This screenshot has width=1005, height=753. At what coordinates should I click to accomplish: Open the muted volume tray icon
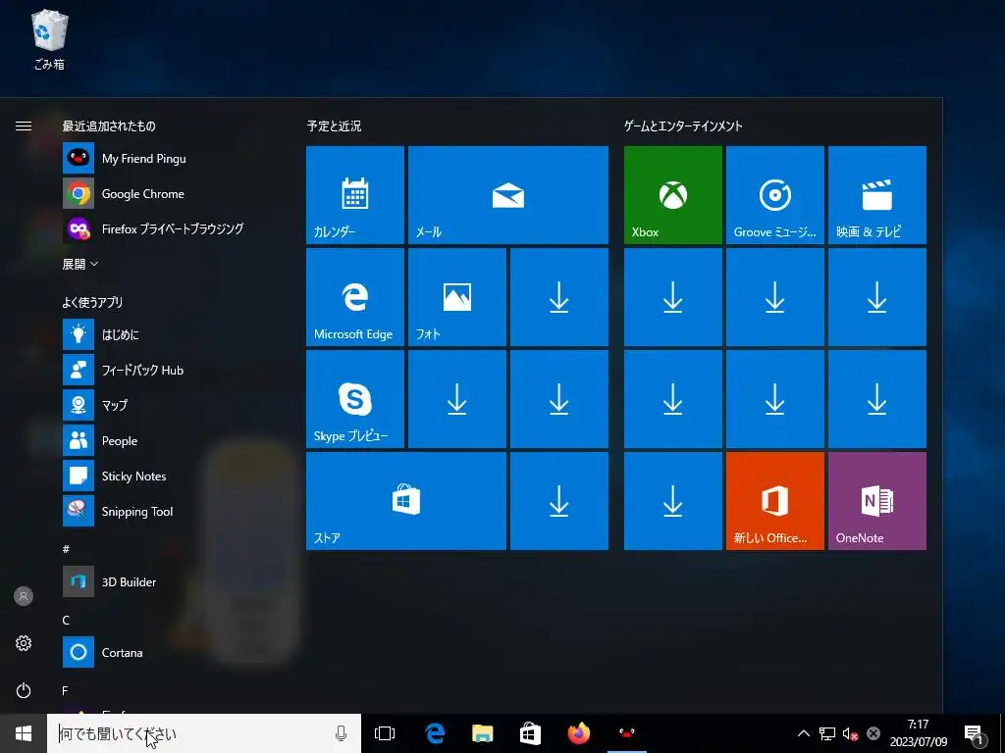point(851,733)
